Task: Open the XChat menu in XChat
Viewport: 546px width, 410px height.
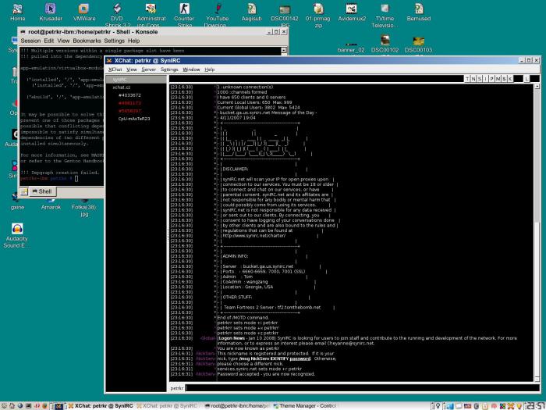Action: click(x=115, y=70)
